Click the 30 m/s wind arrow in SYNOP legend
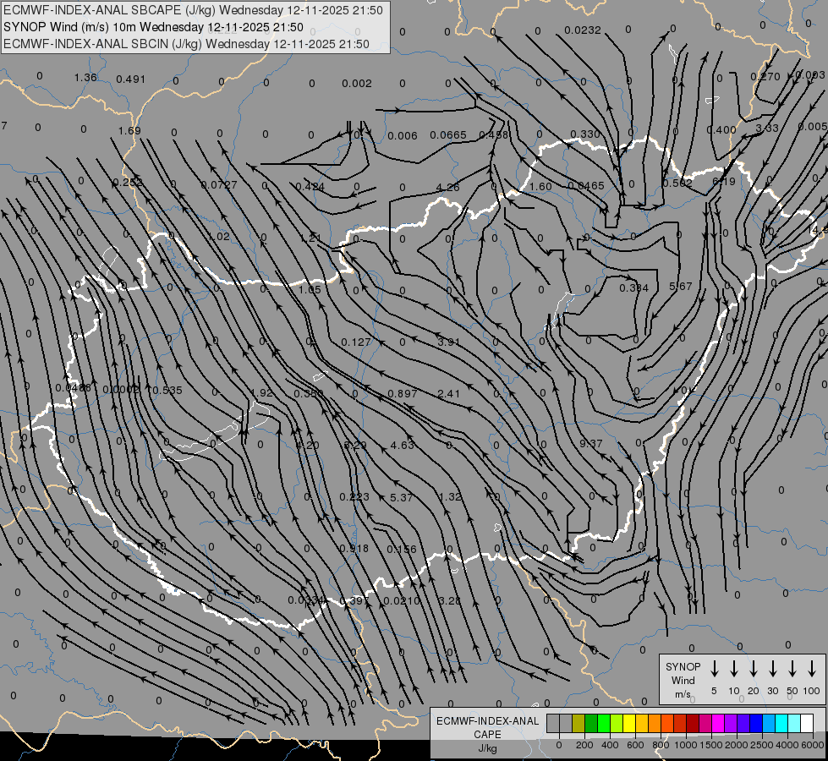Viewport: 828px width, 761px height. tap(772, 669)
